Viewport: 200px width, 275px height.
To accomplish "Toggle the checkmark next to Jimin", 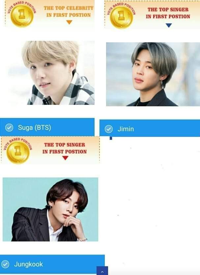I will (109, 129).
